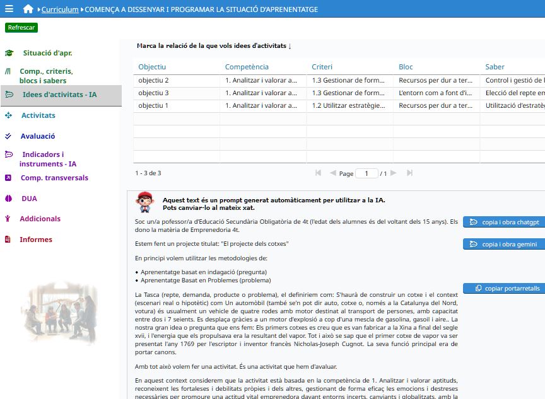Click the chat icon beside Idees d'activitats - IA
Image resolution: width=545 pixels, height=399 pixels.
(9, 95)
